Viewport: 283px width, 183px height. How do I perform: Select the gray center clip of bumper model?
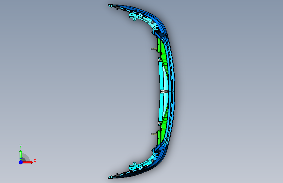click(164, 91)
